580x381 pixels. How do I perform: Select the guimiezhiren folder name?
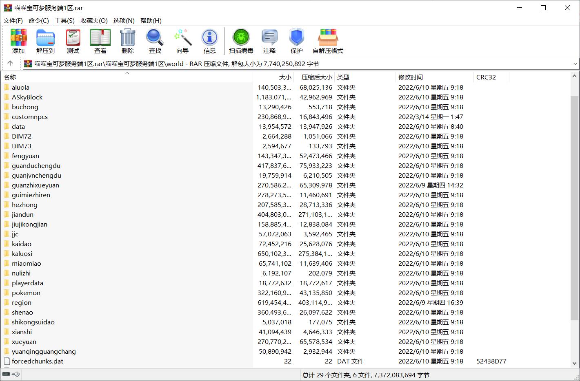(31, 195)
